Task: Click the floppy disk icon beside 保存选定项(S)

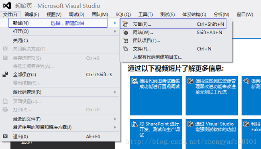Action: pos(5,58)
